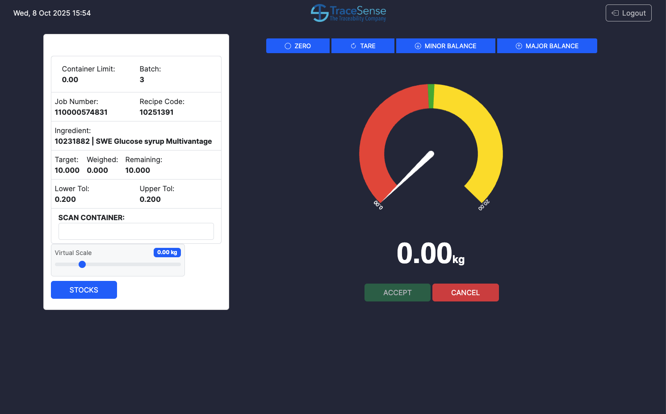The width and height of the screenshot is (666, 414).
Task: Click the down-arrow icon on MINOR BALANCE
Action: coord(418,46)
